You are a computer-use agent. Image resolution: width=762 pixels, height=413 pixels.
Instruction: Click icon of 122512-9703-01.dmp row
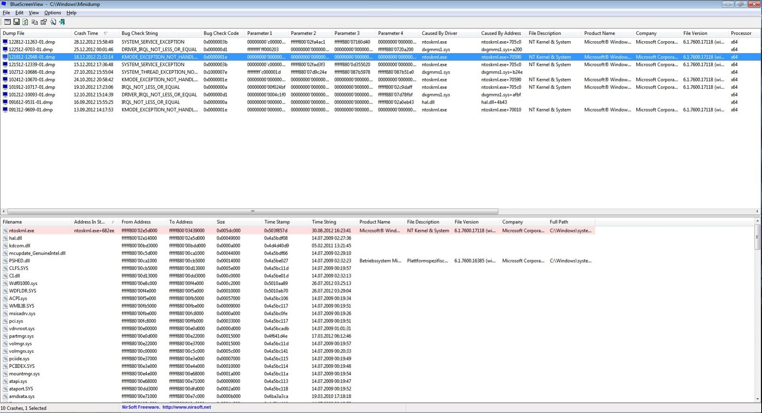(5, 49)
